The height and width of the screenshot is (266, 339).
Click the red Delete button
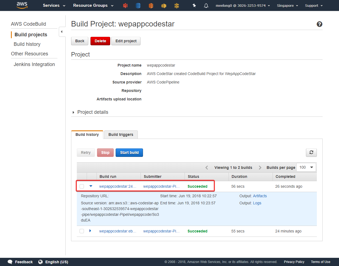coord(100,41)
